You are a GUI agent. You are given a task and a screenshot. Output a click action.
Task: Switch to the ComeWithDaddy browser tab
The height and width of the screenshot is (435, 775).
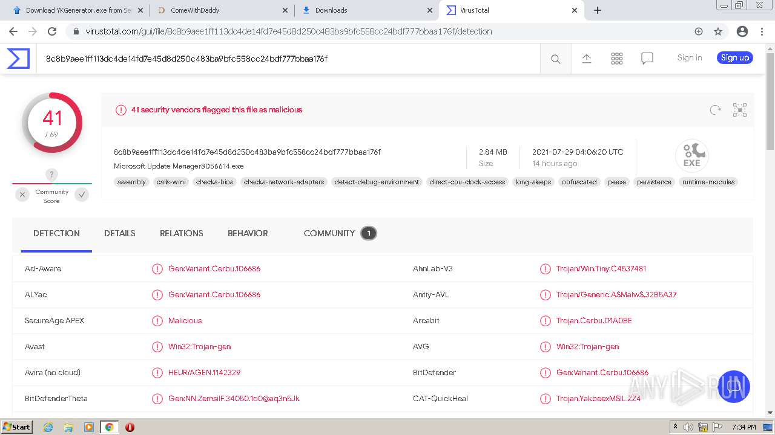coord(222,10)
